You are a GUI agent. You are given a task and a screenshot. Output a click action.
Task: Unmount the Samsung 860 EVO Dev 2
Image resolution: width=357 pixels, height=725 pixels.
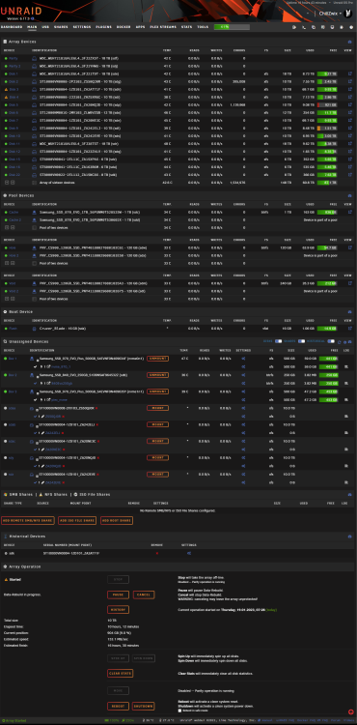click(157, 375)
